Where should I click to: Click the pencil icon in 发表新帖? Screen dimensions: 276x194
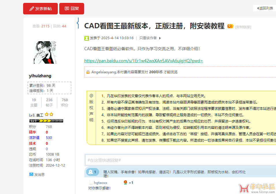[32, 9]
